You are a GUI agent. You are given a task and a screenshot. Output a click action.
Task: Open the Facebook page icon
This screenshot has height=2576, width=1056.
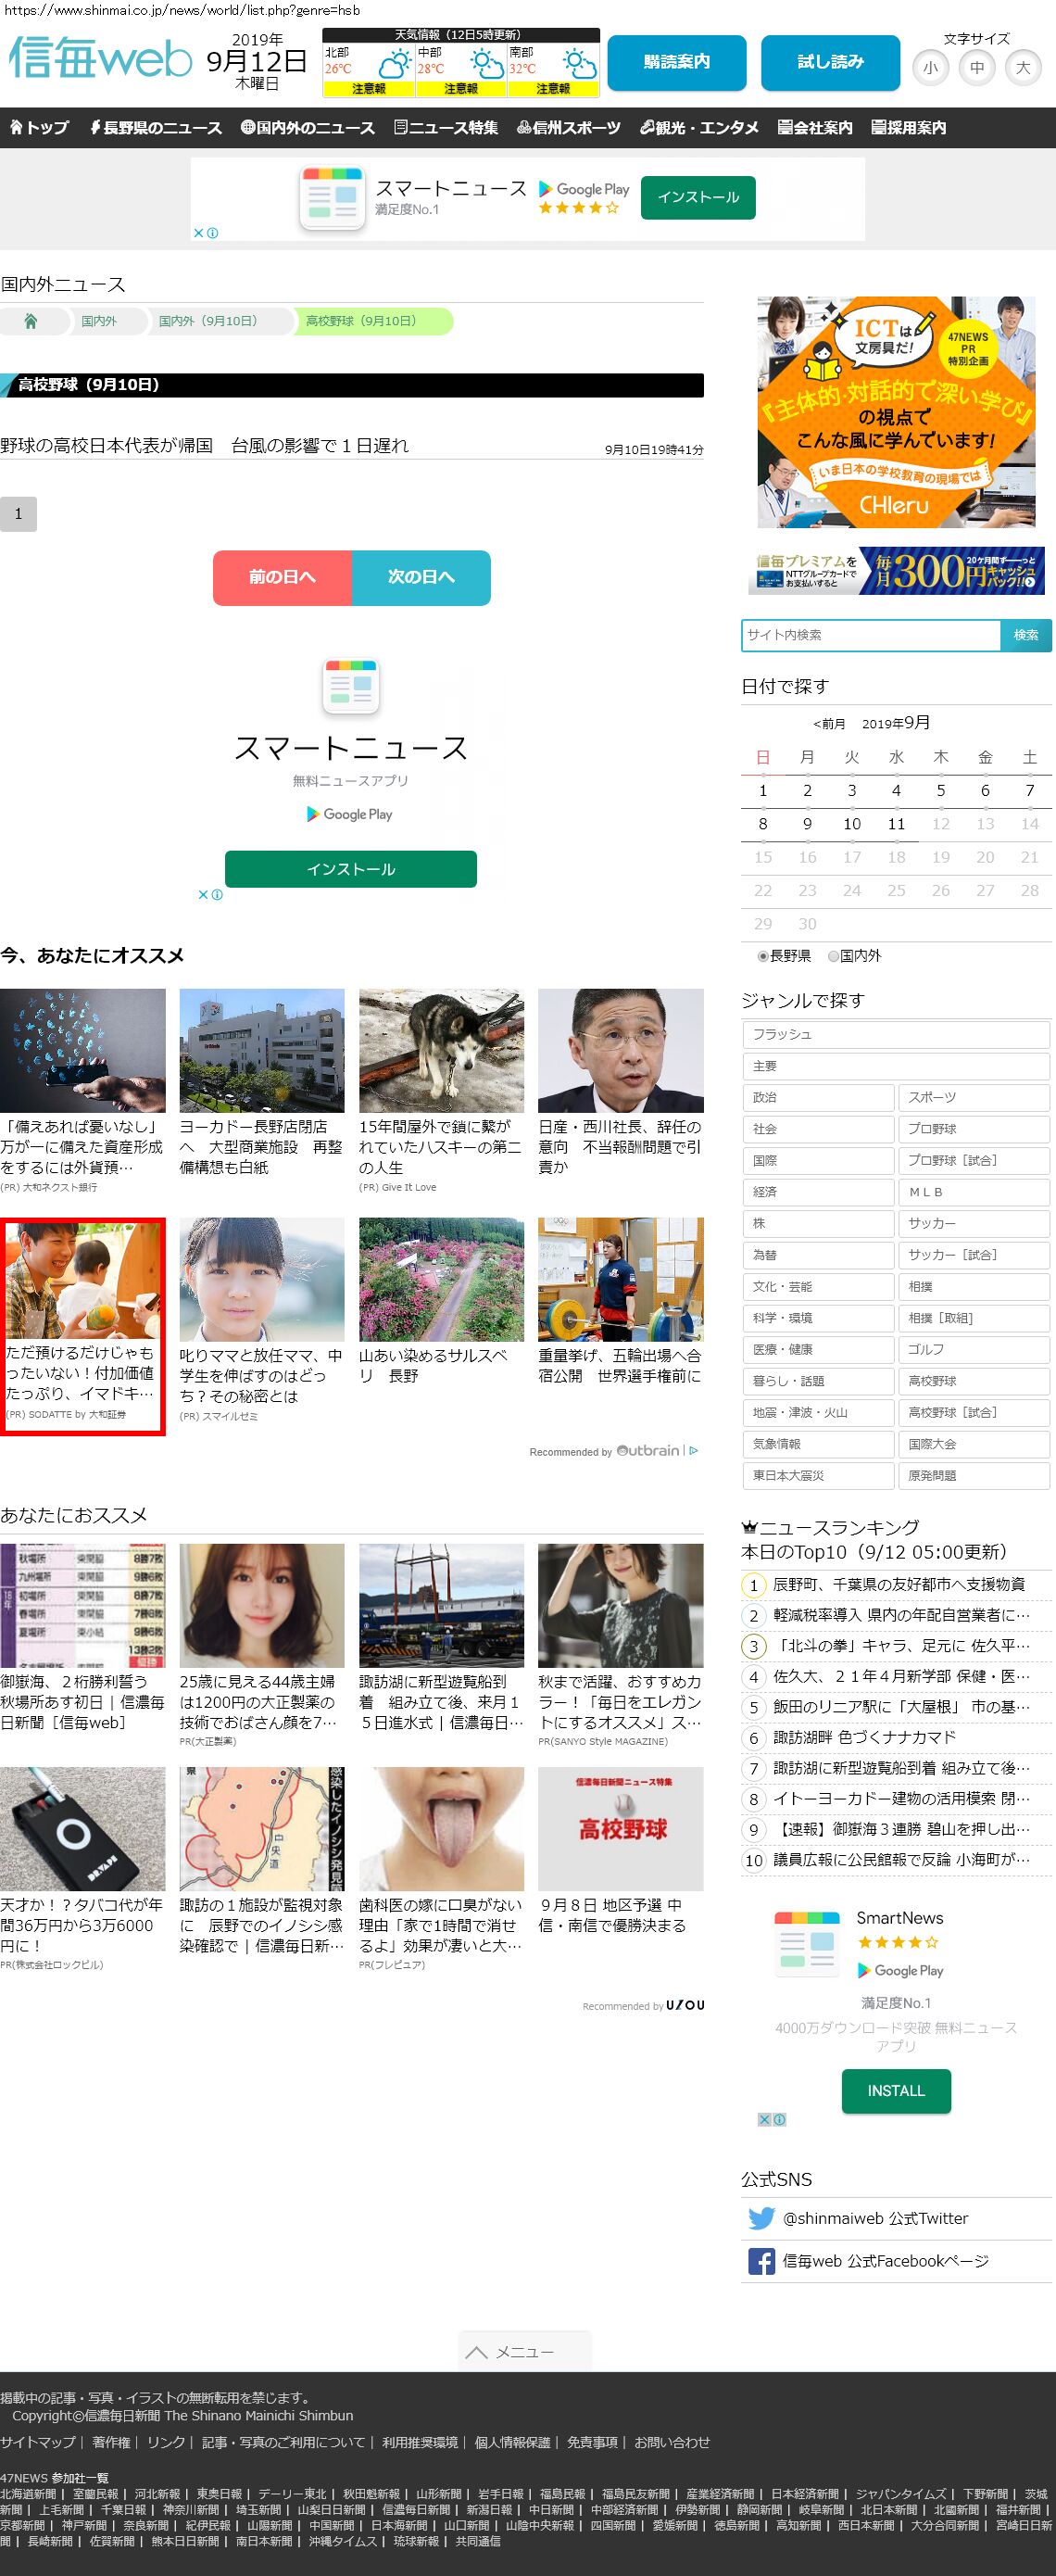(761, 2261)
